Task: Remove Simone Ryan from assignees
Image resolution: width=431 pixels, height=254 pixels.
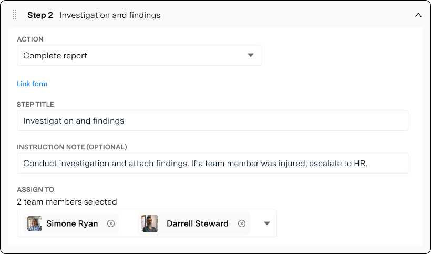Action: point(111,223)
